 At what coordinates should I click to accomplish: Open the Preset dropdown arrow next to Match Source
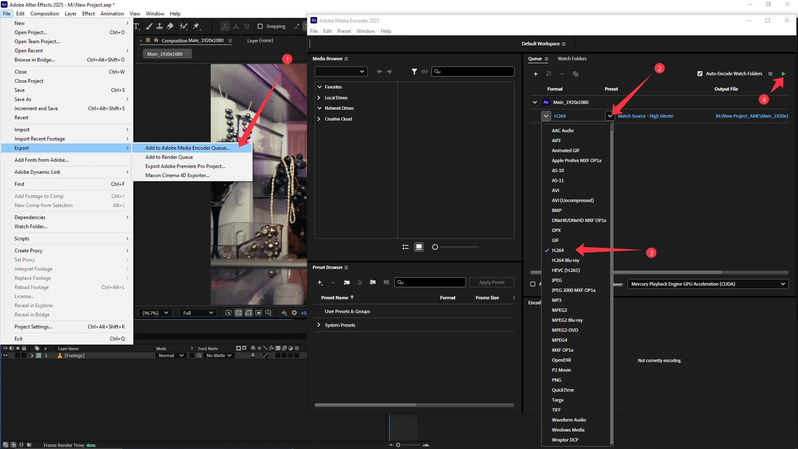(610, 116)
